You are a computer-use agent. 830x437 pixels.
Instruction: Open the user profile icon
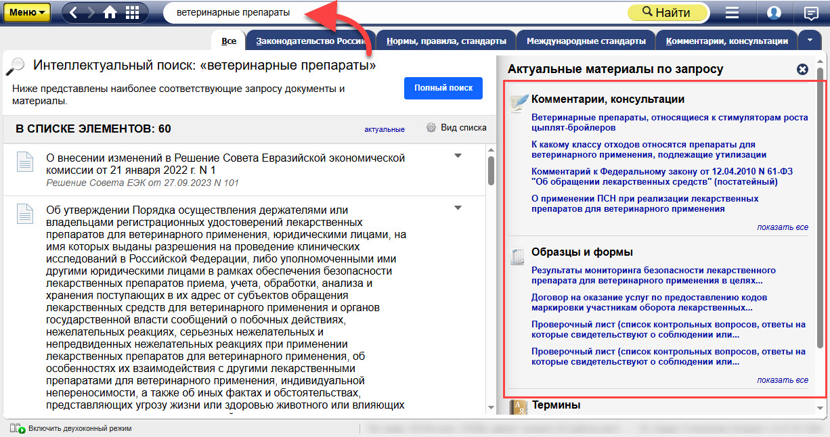774,13
